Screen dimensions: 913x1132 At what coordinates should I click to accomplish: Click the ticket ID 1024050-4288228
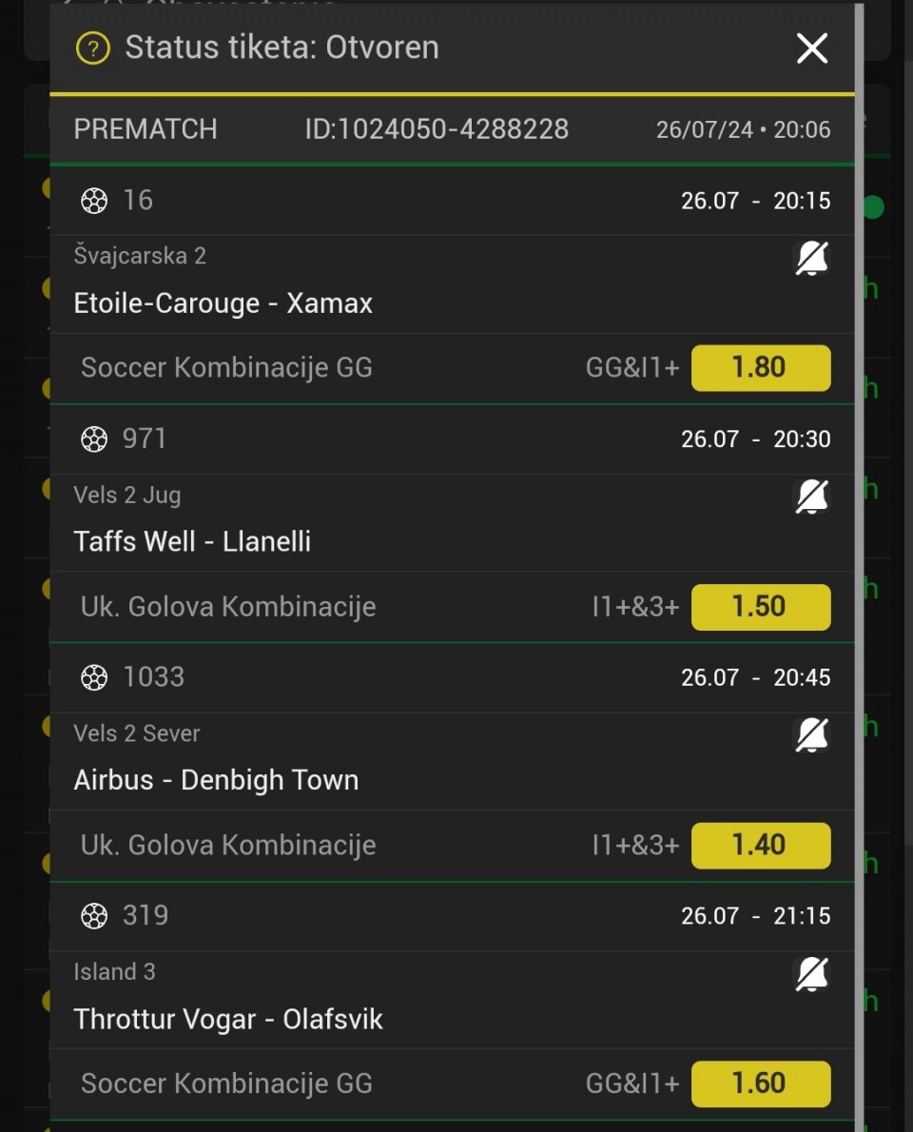[437, 129]
